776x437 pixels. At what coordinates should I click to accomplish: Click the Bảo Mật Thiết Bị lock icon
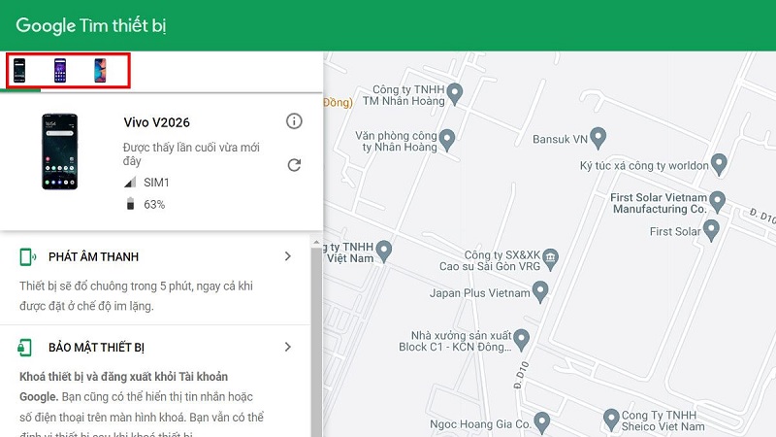pyautogui.click(x=27, y=347)
